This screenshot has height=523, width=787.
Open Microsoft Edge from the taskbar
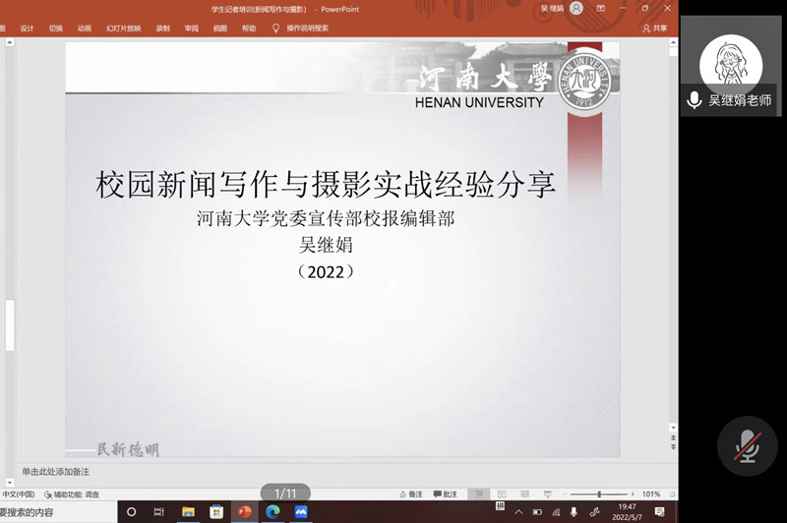(272, 512)
